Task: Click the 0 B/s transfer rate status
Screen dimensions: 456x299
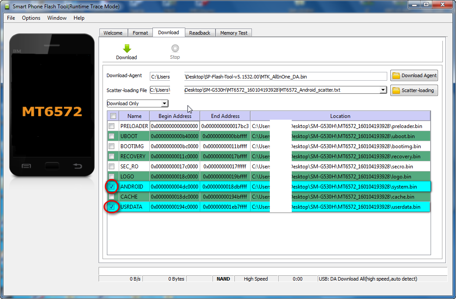Action: pyautogui.click(x=121, y=279)
